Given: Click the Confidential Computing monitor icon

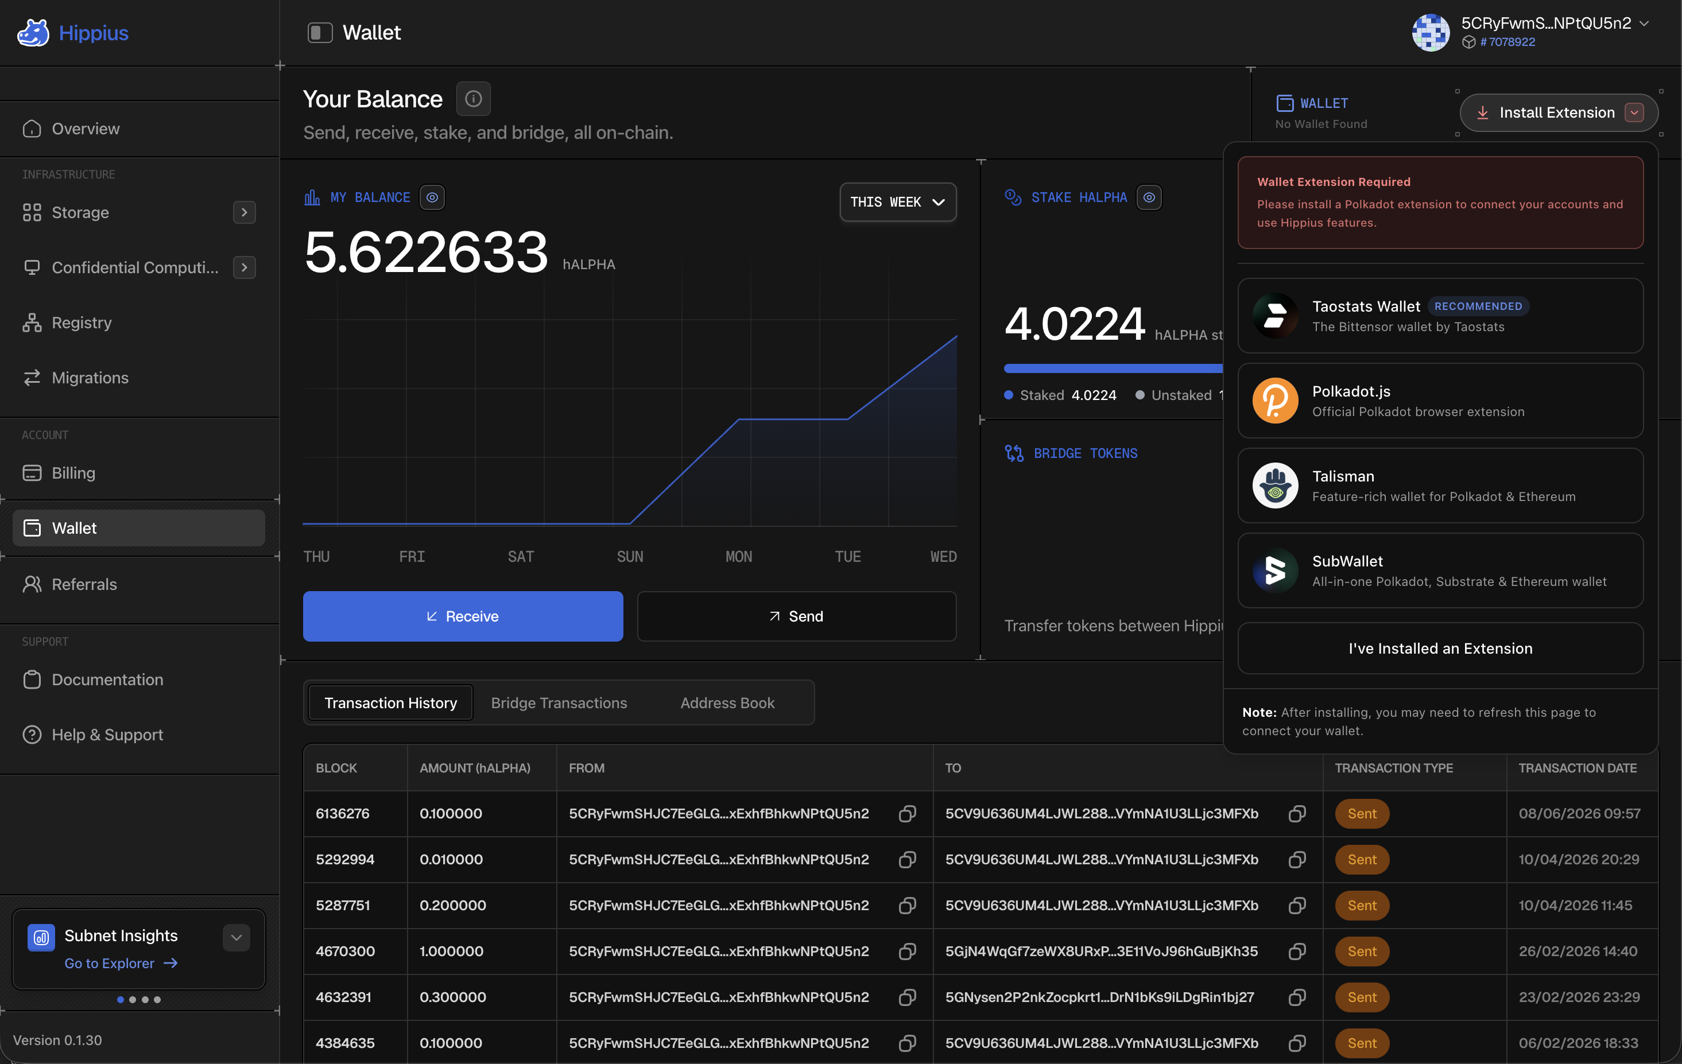Looking at the screenshot, I should tap(32, 267).
